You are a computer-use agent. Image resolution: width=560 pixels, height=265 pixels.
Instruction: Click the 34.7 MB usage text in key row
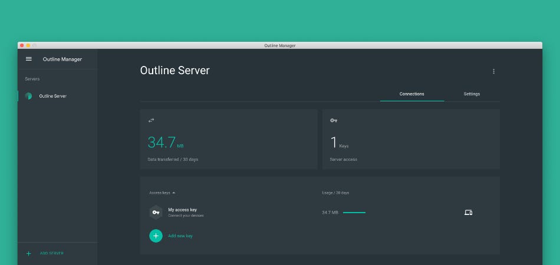coord(330,213)
